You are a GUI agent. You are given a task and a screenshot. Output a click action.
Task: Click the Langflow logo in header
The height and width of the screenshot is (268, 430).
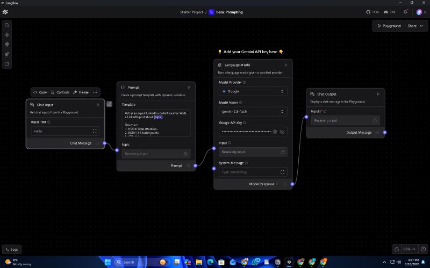(x=5, y=12)
